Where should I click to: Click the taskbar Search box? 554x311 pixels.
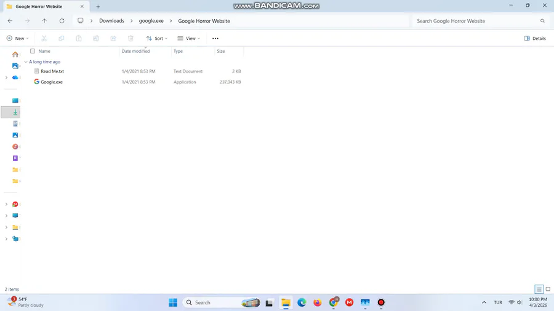click(x=222, y=302)
